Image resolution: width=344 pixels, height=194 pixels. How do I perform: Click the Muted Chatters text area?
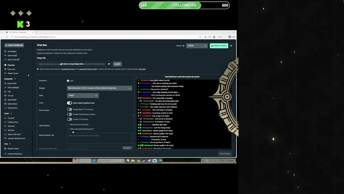click(99, 138)
